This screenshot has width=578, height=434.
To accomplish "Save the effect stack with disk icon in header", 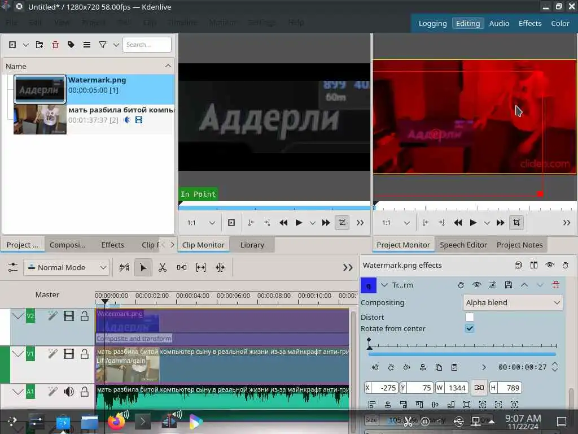I will pyautogui.click(x=518, y=265).
